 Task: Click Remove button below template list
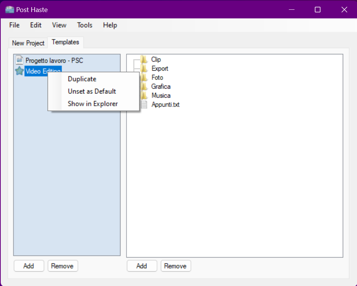(63, 266)
